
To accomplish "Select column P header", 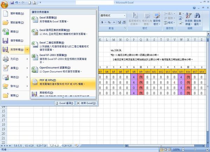I will (134, 40).
